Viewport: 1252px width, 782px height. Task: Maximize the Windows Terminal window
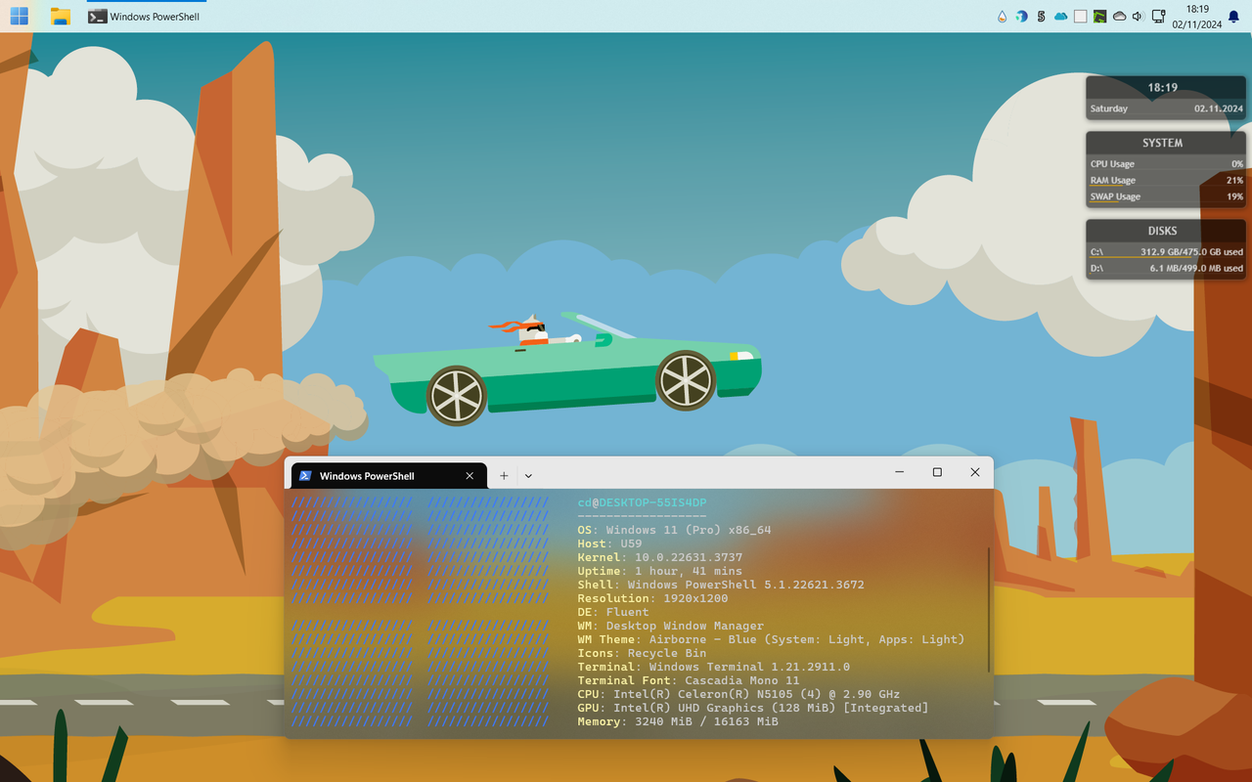[x=937, y=472]
